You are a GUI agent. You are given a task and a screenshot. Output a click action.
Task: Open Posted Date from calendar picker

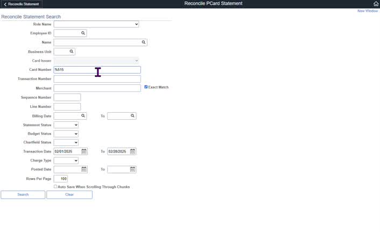coord(84,170)
